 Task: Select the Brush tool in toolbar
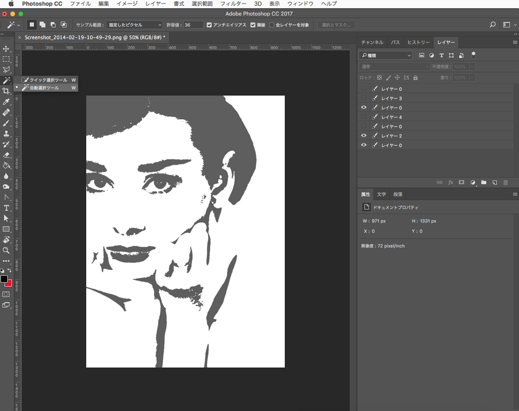(x=6, y=123)
